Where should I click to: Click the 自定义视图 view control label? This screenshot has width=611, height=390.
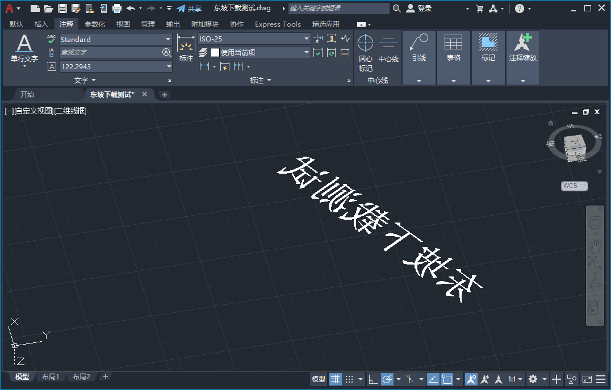click(x=34, y=111)
